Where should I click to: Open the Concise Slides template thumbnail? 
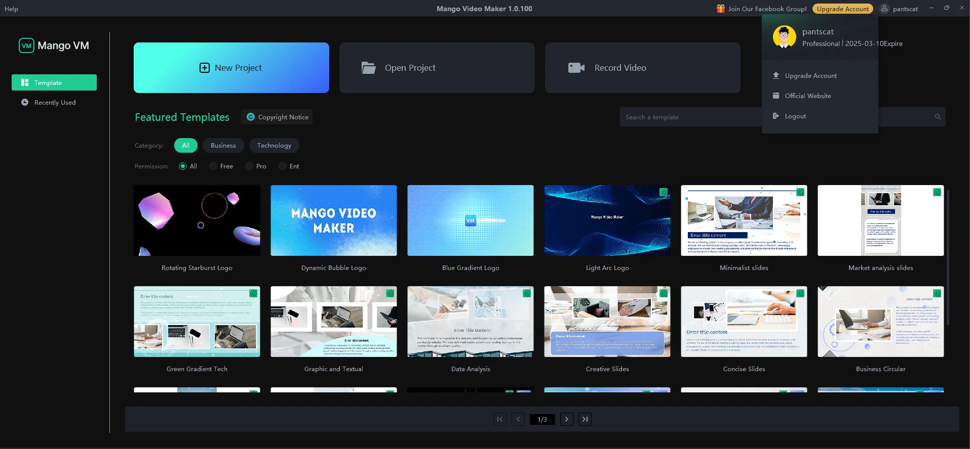tap(744, 322)
